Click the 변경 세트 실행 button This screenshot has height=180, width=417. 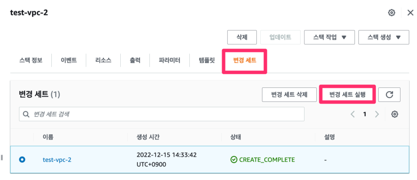[347, 94]
